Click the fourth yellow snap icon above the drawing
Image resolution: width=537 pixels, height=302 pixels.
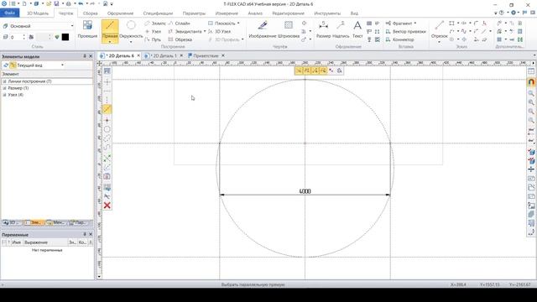(323, 70)
